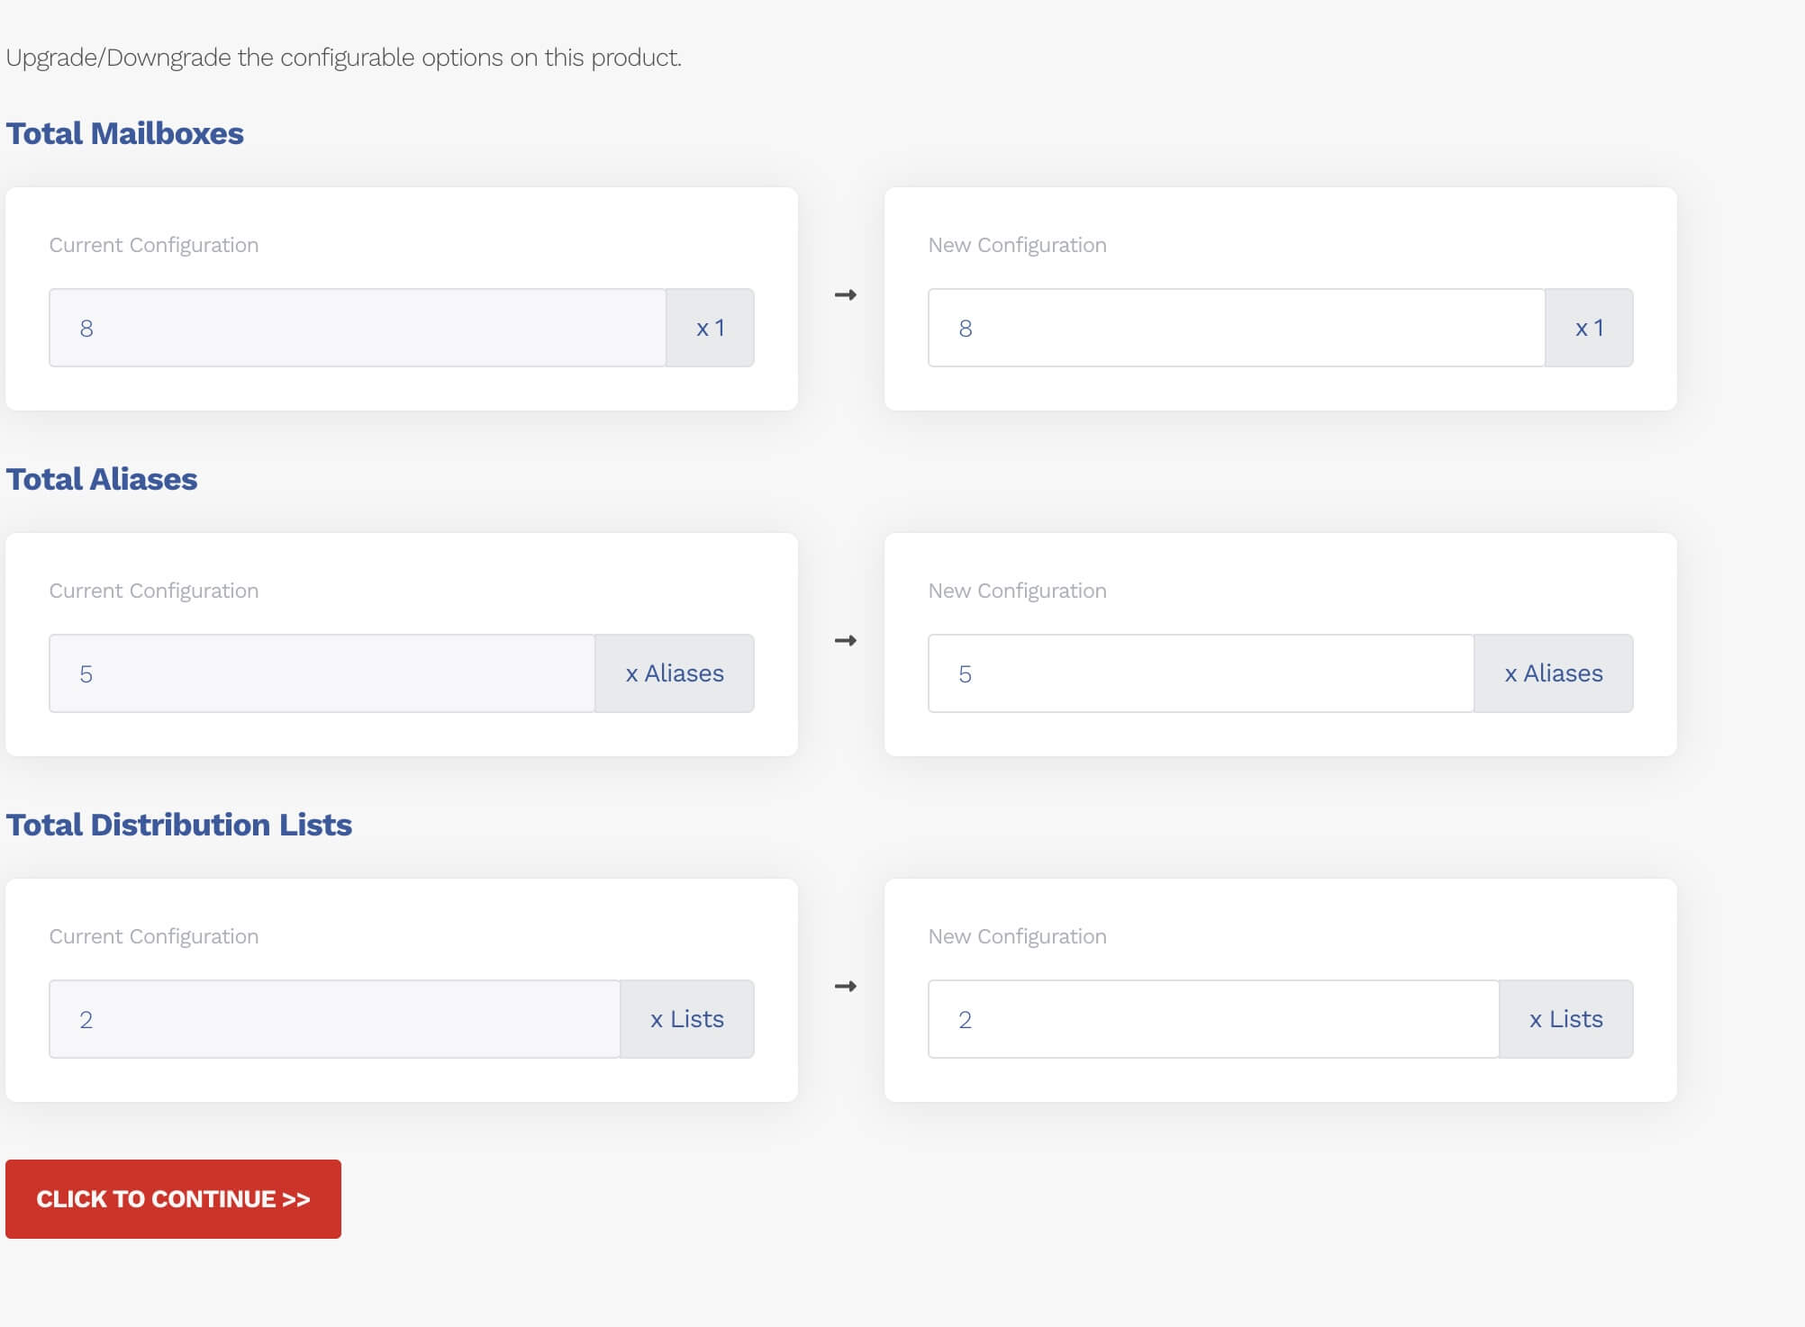The height and width of the screenshot is (1327, 1805).
Task: Click the 'x Aliases' addon in New Configuration
Action: point(1553,673)
